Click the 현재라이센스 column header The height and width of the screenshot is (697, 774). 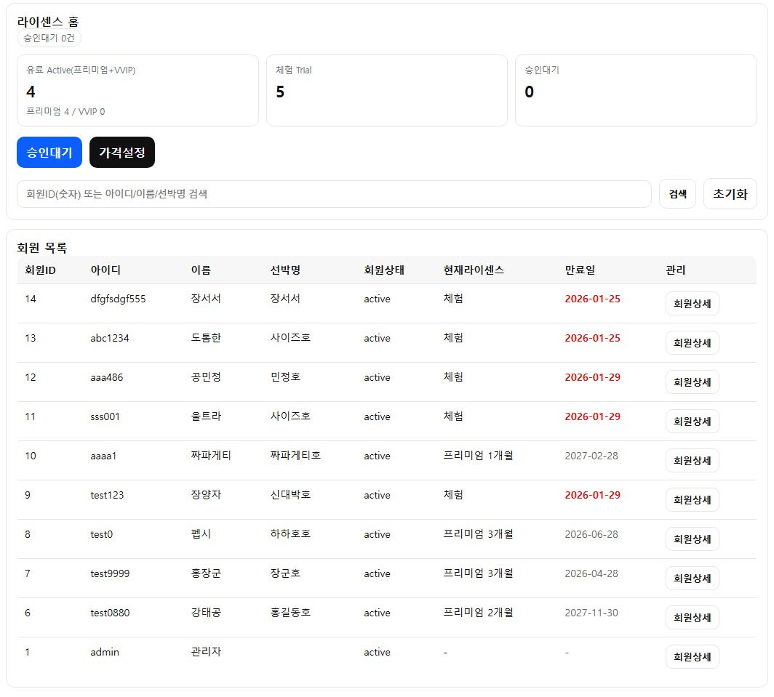tap(474, 270)
